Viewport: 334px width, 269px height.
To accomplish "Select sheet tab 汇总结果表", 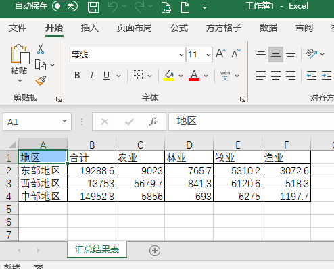I will coord(97,249).
